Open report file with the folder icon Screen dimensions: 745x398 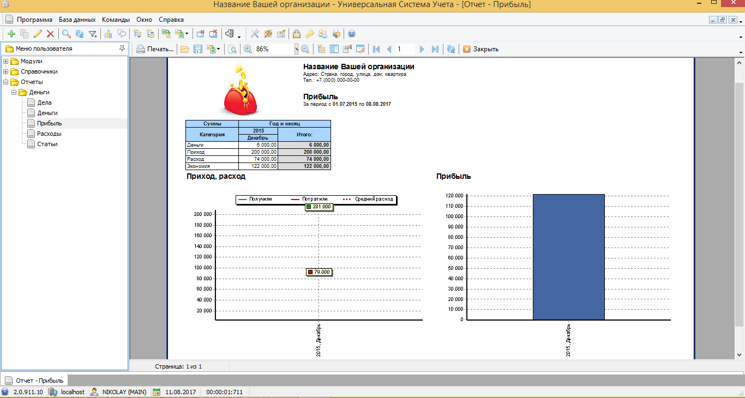click(x=185, y=49)
